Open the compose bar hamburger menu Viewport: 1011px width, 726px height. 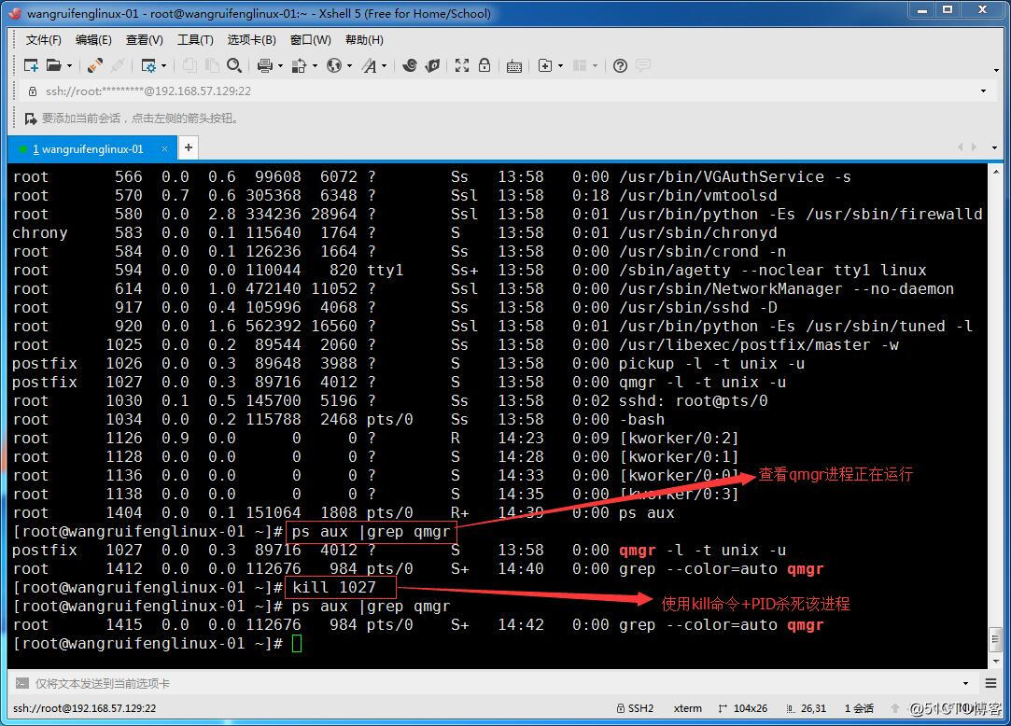click(991, 683)
